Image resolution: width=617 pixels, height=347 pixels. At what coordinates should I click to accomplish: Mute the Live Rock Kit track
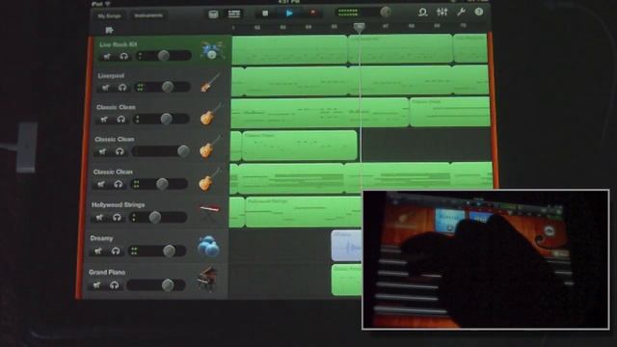click(x=107, y=57)
